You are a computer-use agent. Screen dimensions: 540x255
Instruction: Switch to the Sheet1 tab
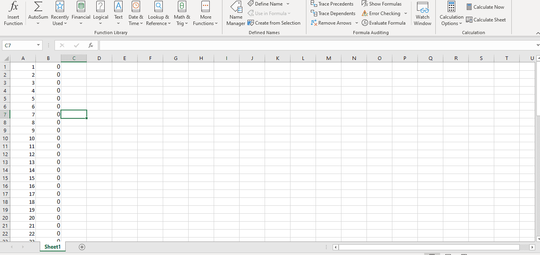[53, 247]
